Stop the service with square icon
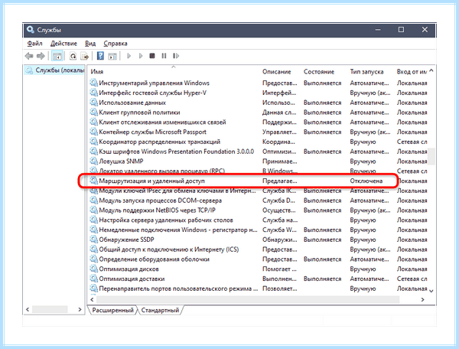 (152, 56)
